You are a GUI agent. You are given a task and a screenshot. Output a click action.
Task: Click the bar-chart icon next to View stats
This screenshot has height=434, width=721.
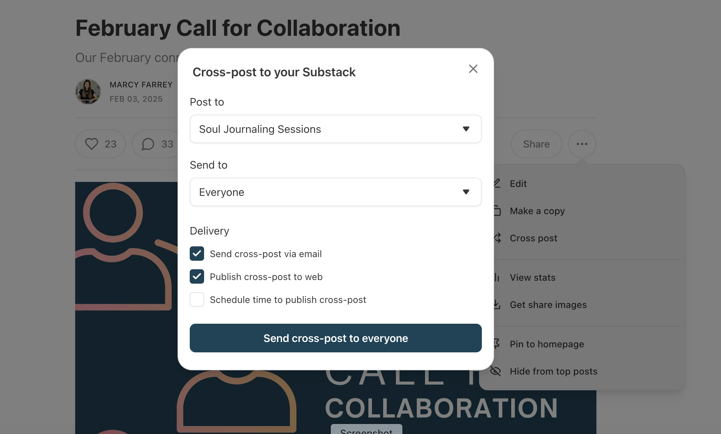(x=497, y=277)
